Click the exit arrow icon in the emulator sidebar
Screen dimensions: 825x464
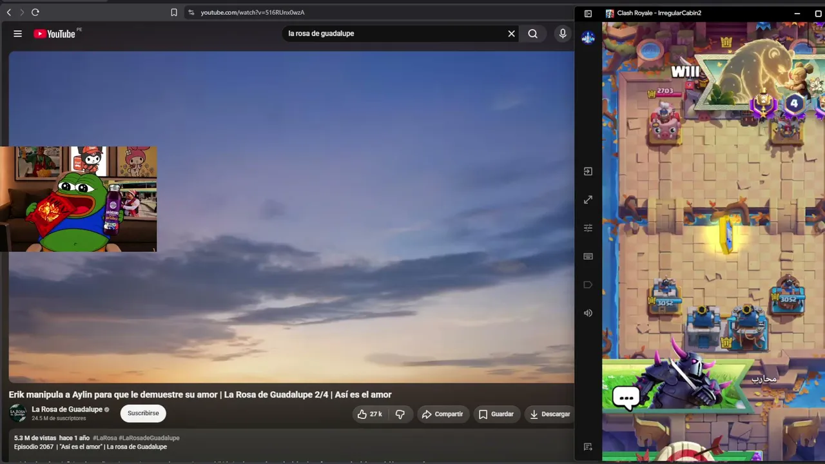(588, 171)
